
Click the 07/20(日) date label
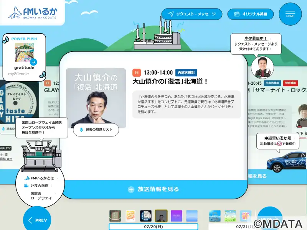coord(153,227)
